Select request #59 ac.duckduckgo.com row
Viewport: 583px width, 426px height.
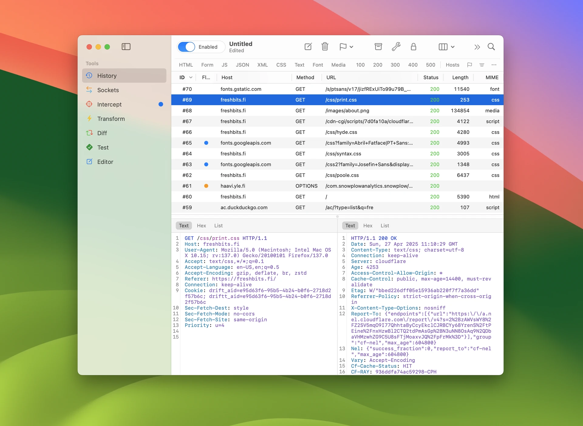337,207
